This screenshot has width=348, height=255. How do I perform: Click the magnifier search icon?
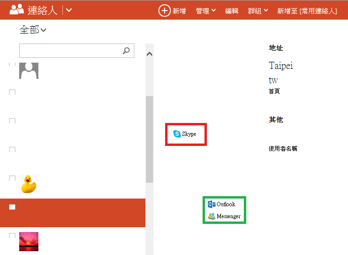[x=126, y=51]
